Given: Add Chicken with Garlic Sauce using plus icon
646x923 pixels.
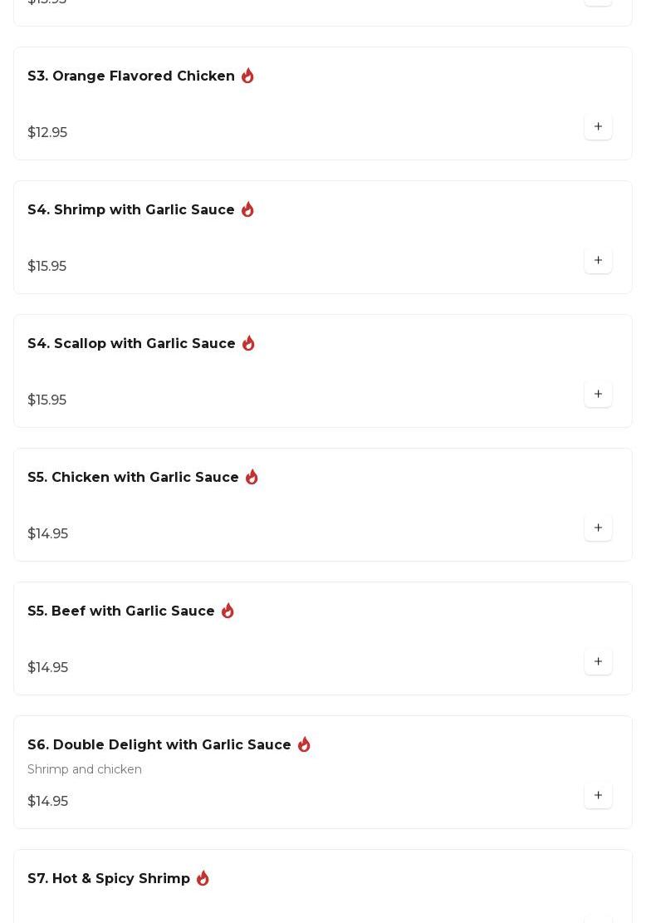Looking at the screenshot, I should (598, 528).
